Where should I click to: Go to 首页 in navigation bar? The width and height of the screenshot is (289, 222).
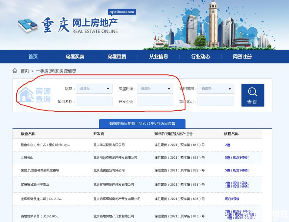click(x=33, y=57)
